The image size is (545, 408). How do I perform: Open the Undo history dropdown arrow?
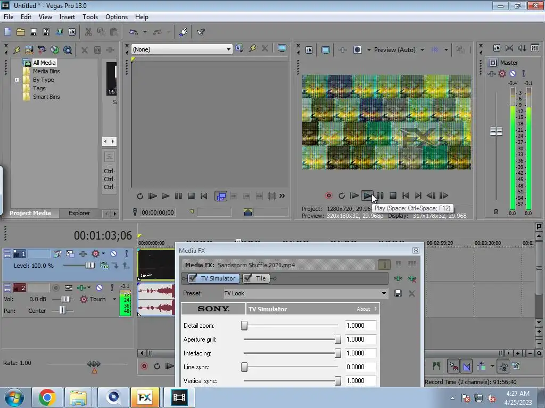coord(145,32)
